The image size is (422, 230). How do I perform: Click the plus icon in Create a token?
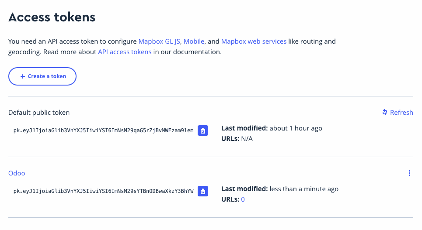click(x=23, y=76)
